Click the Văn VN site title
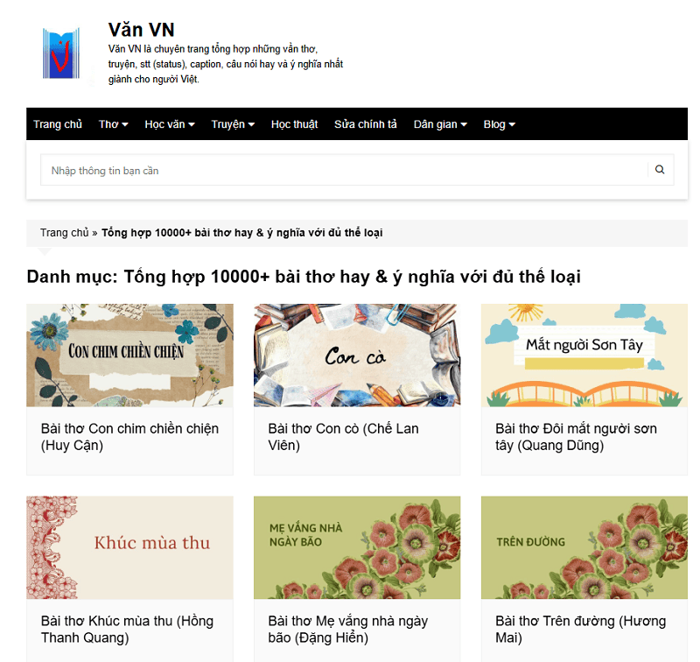 tap(141, 30)
